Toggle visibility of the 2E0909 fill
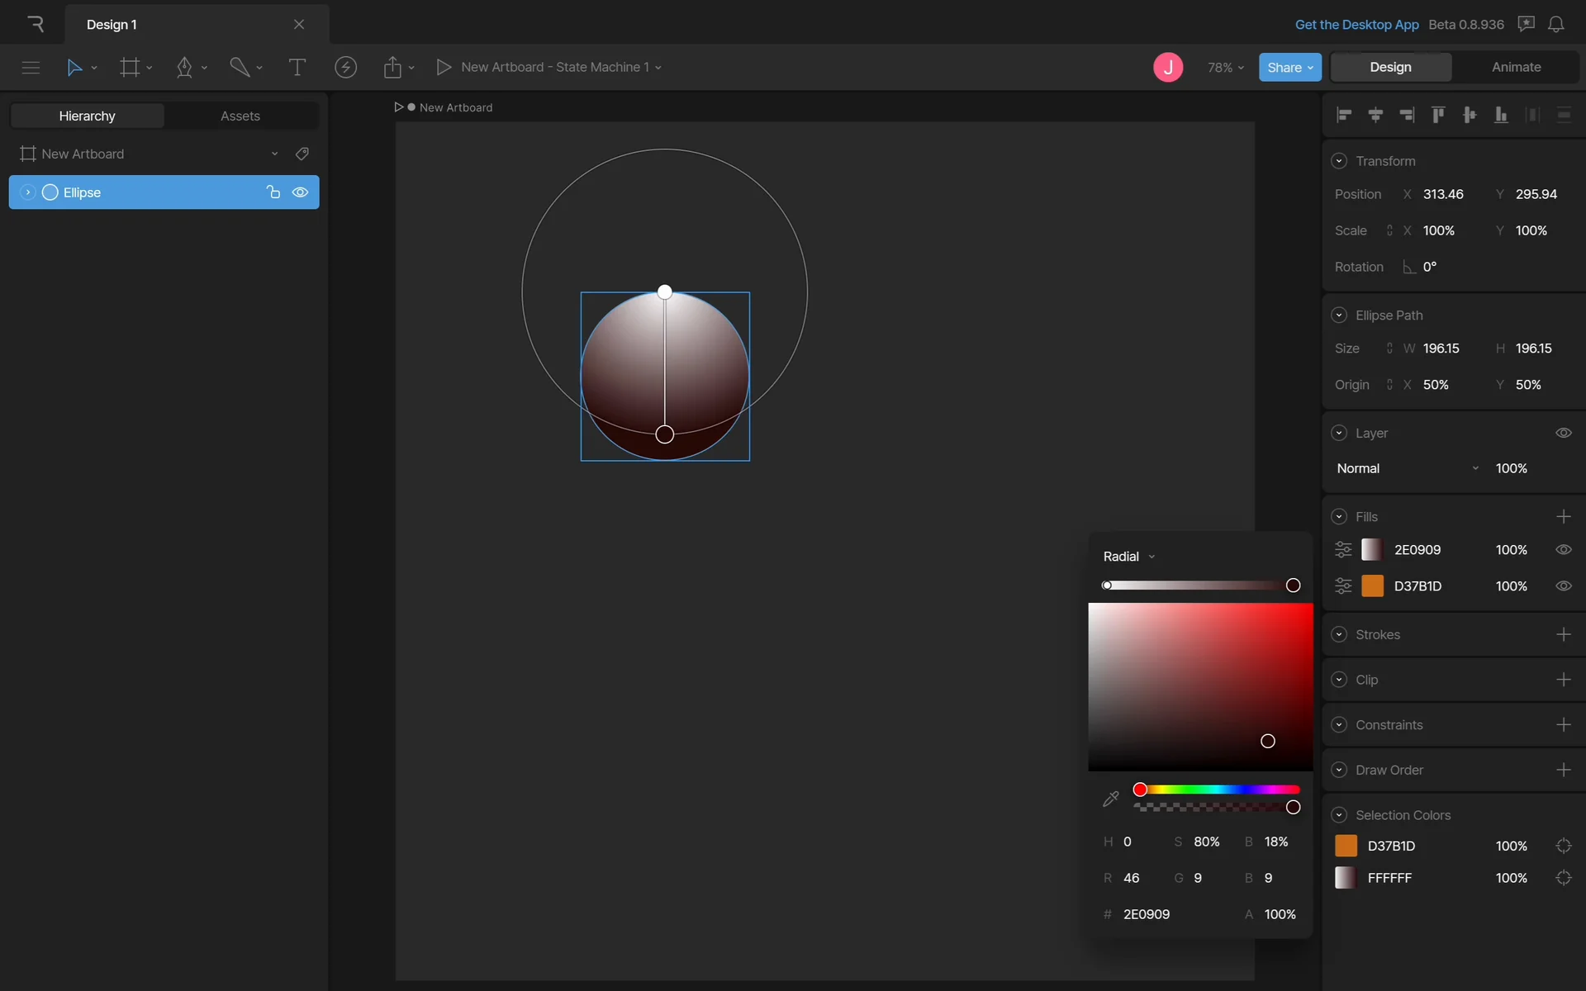This screenshot has width=1586, height=991. point(1563,550)
